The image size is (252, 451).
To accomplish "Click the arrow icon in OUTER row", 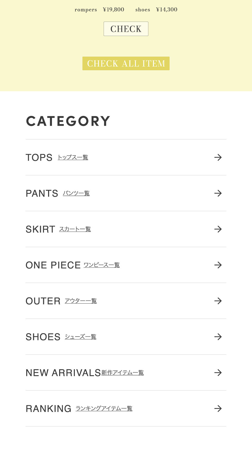I will pyautogui.click(x=218, y=301).
